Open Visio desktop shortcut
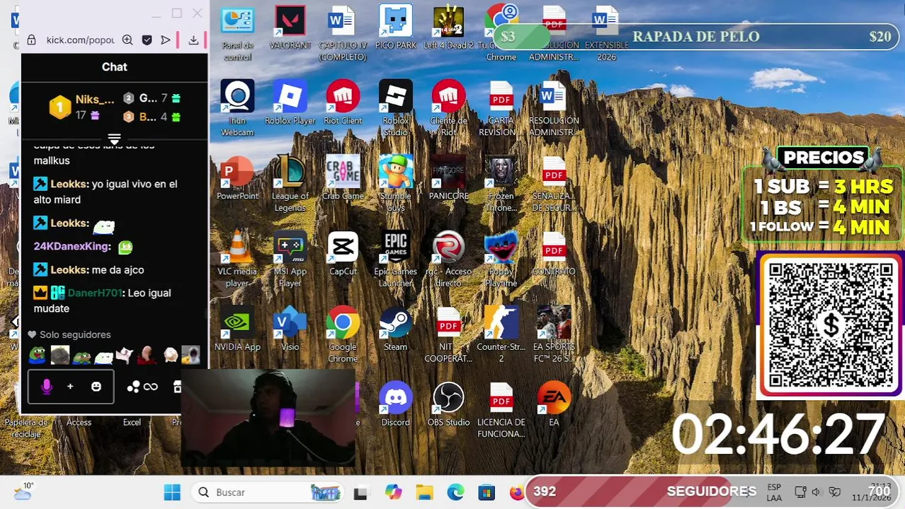 [290, 329]
